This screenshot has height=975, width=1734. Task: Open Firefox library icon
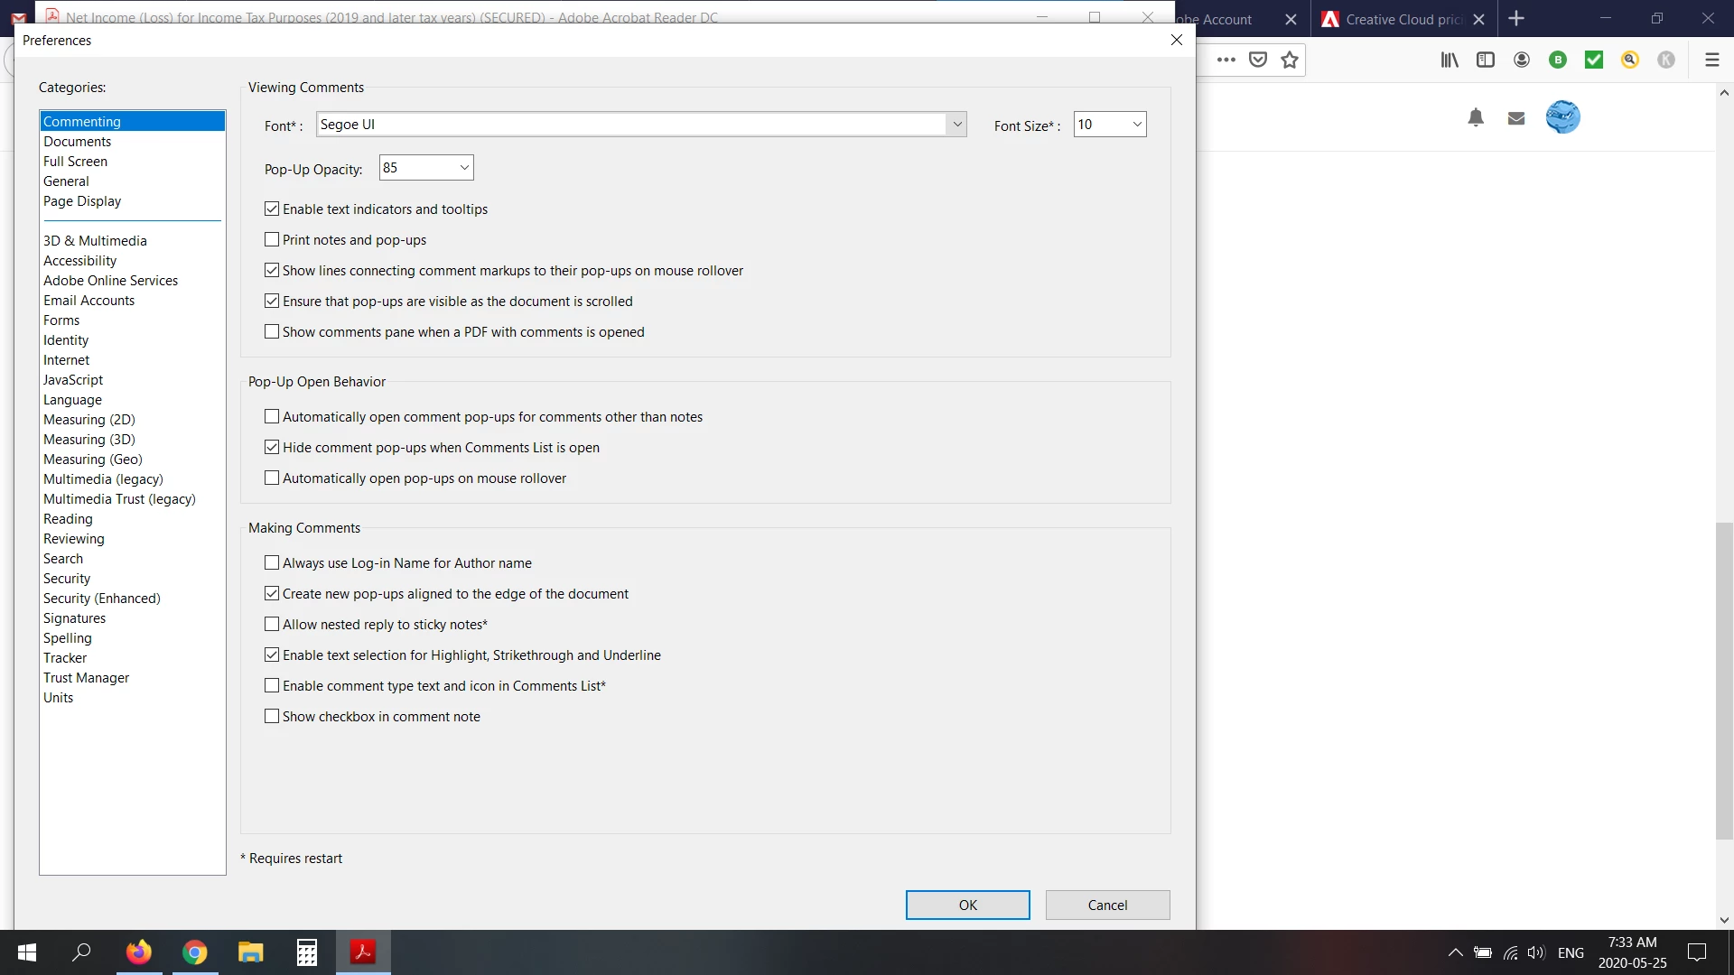tap(1450, 60)
